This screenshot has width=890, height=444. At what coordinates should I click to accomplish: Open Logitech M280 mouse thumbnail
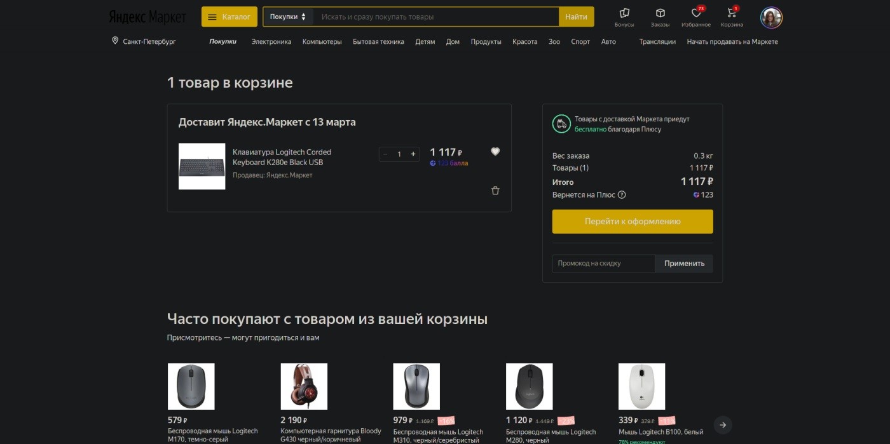tap(529, 386)
